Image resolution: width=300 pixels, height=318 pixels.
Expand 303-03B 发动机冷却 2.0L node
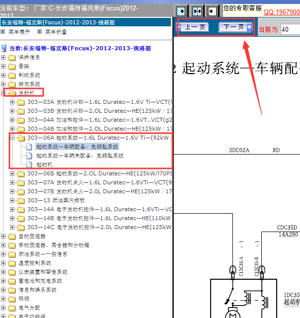tap(12, 111)
